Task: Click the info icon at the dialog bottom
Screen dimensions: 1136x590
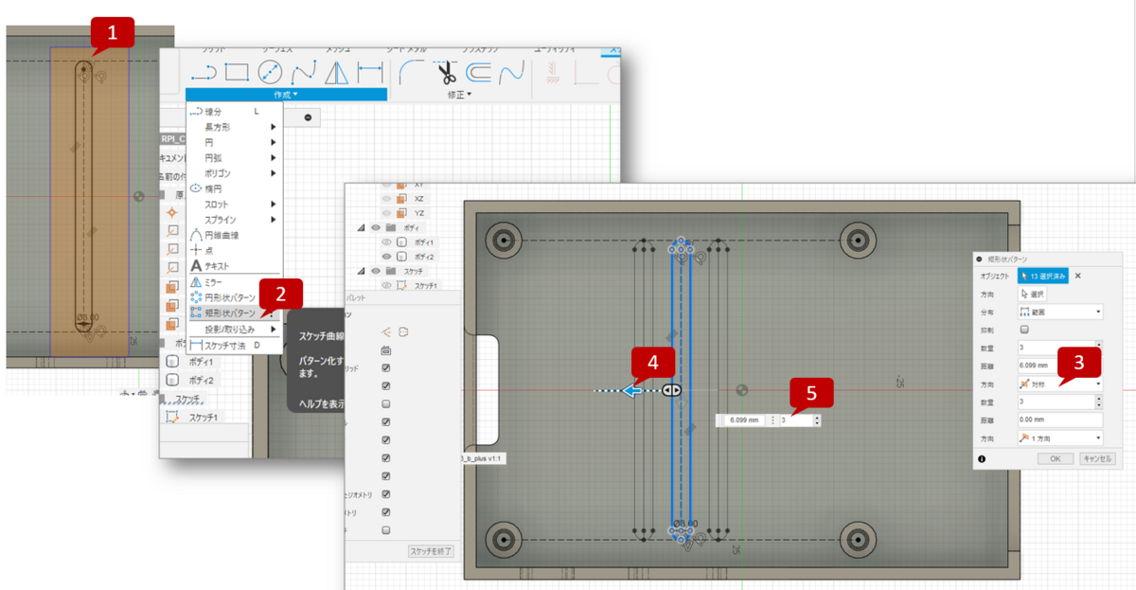Action: click(x=982, y=458)
